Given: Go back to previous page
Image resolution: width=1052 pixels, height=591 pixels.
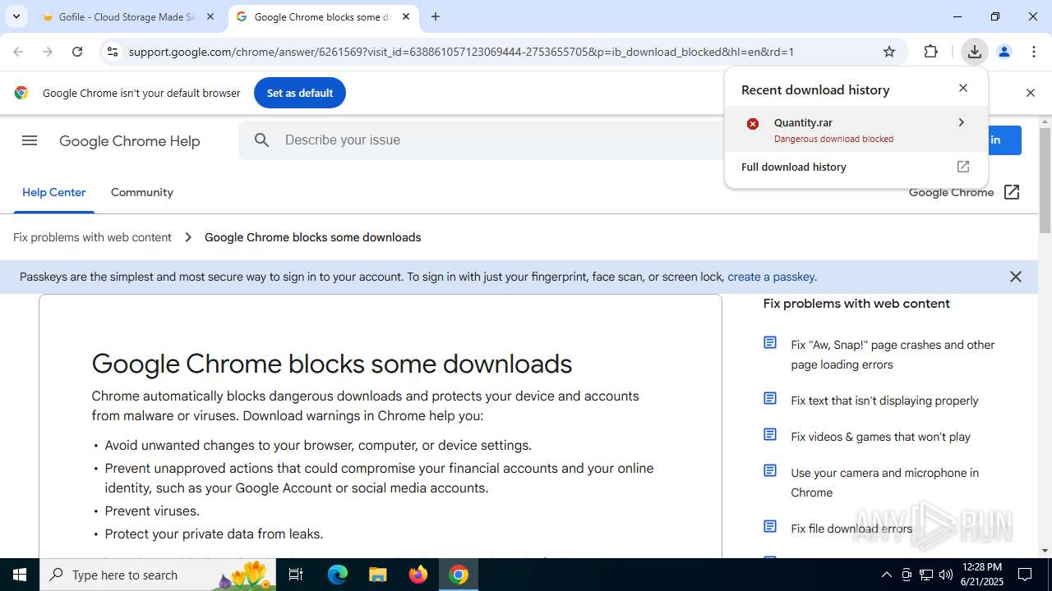Looking at the screenshot, I should point(18,52).
